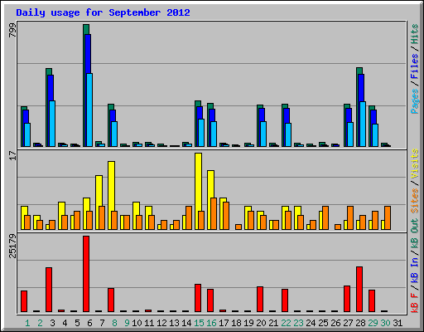
Task: Click the light blue pages bar for day 15
Action: point(201,133)
